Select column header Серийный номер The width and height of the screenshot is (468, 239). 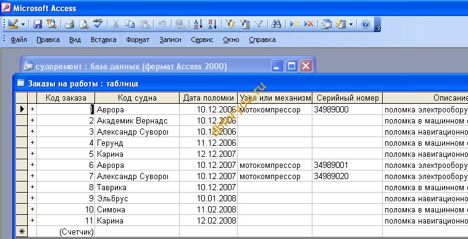(347, 98)
